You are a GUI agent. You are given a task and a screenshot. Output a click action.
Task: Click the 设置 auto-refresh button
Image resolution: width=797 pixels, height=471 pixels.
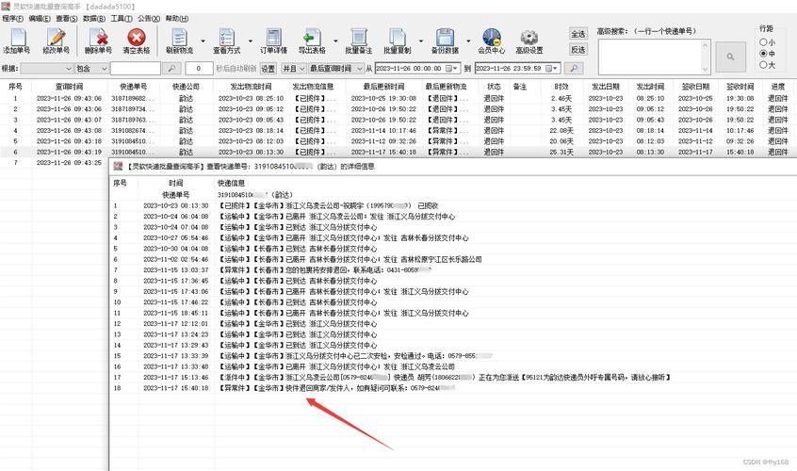pyautogui.click(x=268, y=68)
